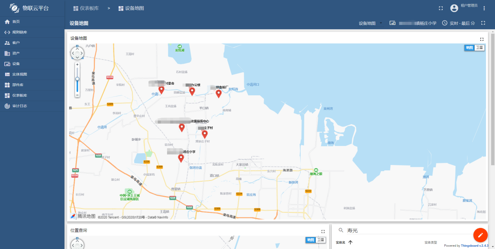Image resolution: width=495 pixels, height=249 pixels.
Task: Open the 实时 time window selector
Action: pos(458,23)
